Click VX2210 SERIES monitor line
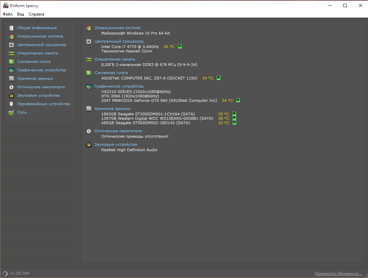This screenshot has width=368, height=278. (136, 92)
